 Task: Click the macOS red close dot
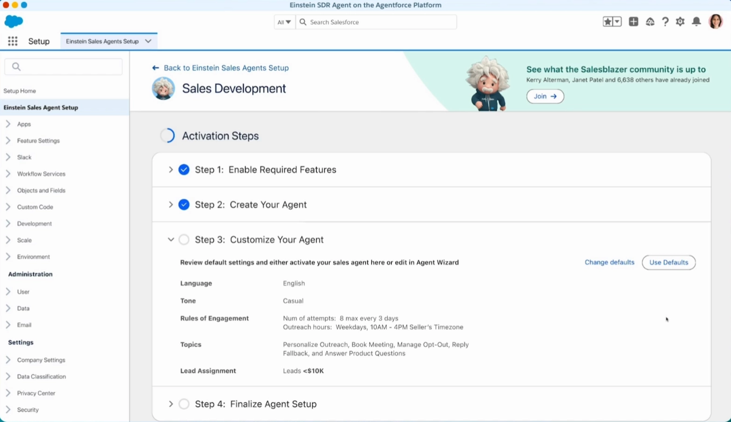(6, 5)
